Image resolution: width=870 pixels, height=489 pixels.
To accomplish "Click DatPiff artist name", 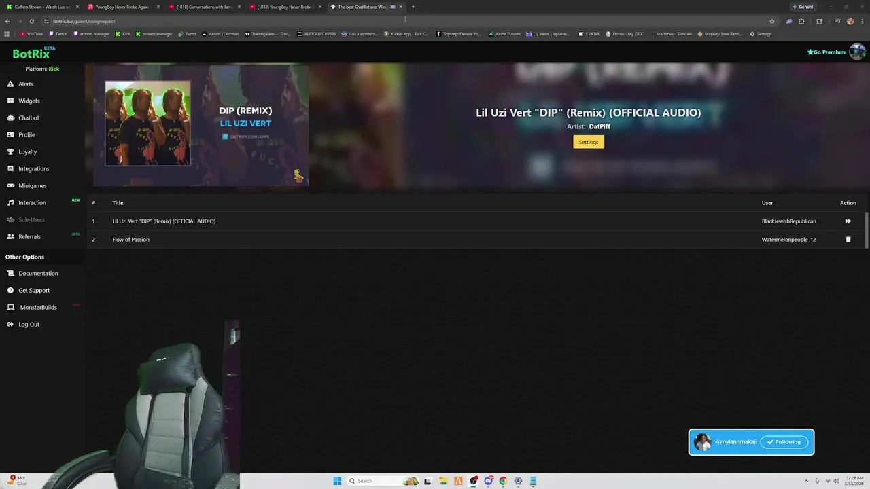I will coord(599,126).
